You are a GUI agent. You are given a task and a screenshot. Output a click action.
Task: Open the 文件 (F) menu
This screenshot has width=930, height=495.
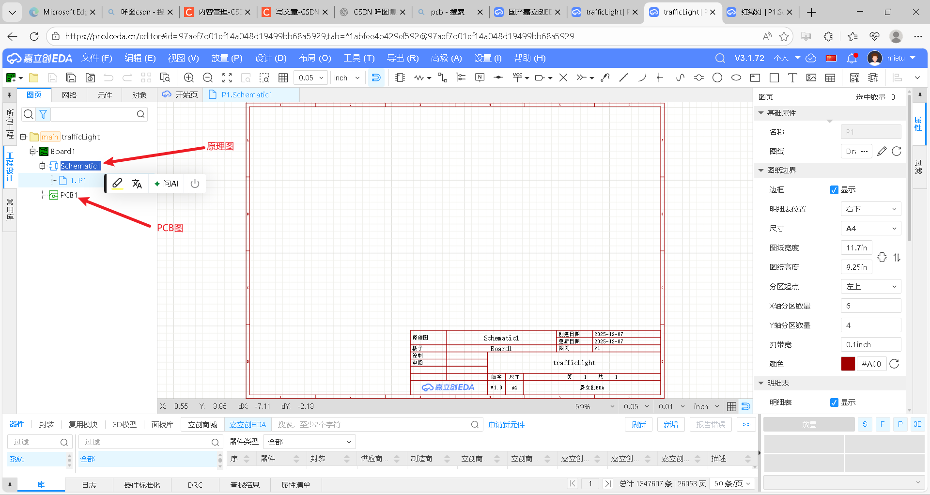pos(97,58)
